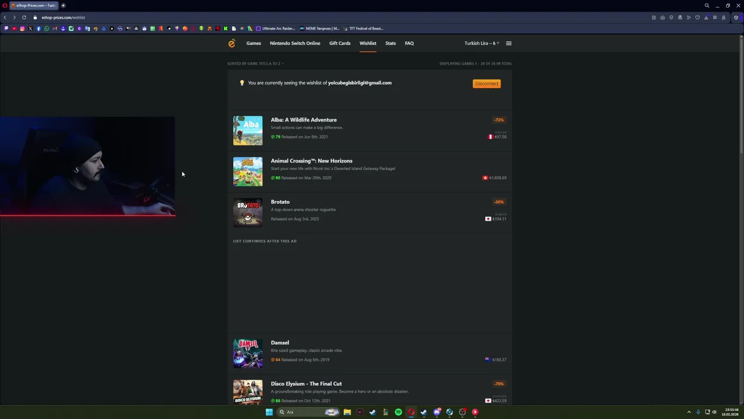Image resolution: width=744 pixels, height=419 pixels.
Task: Open Spotify from the taskbar
Action: pos(398,412)
